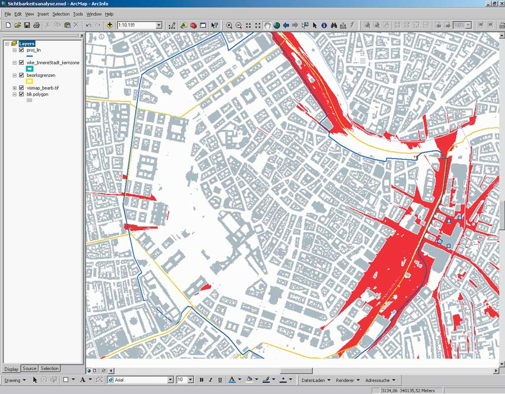Show the red ArcToolbox window

pyautogui.click(x=193, y=25)
